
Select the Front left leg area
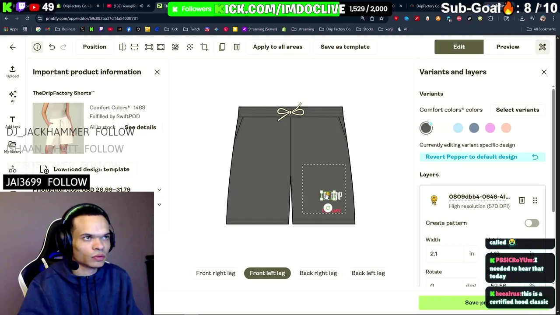click(267, 273)
